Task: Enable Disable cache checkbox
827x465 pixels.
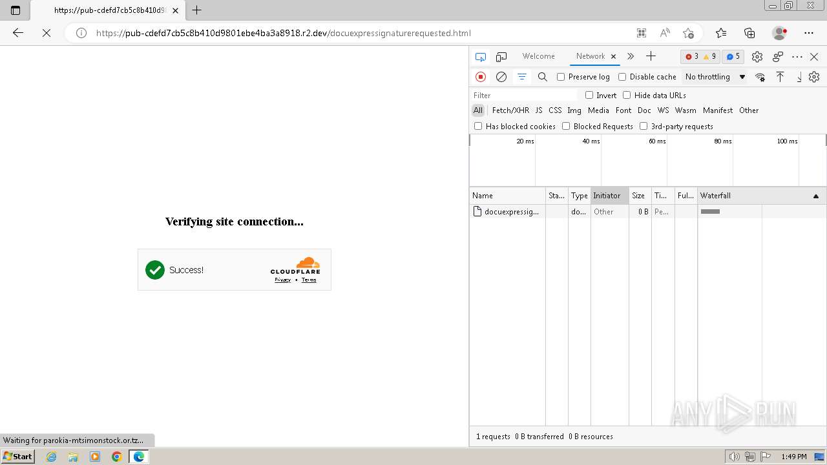Action: (x=622, y=77)
